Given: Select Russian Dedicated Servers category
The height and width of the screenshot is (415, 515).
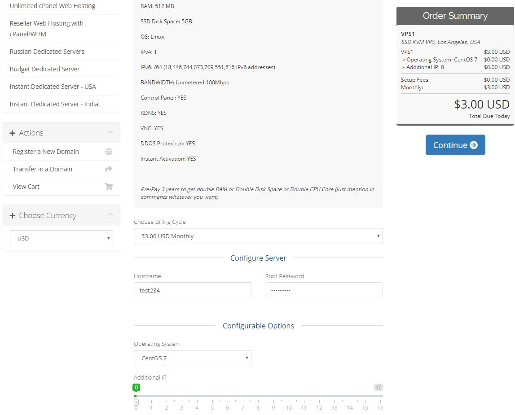Looking at the screenshot, I should [47, 52].
